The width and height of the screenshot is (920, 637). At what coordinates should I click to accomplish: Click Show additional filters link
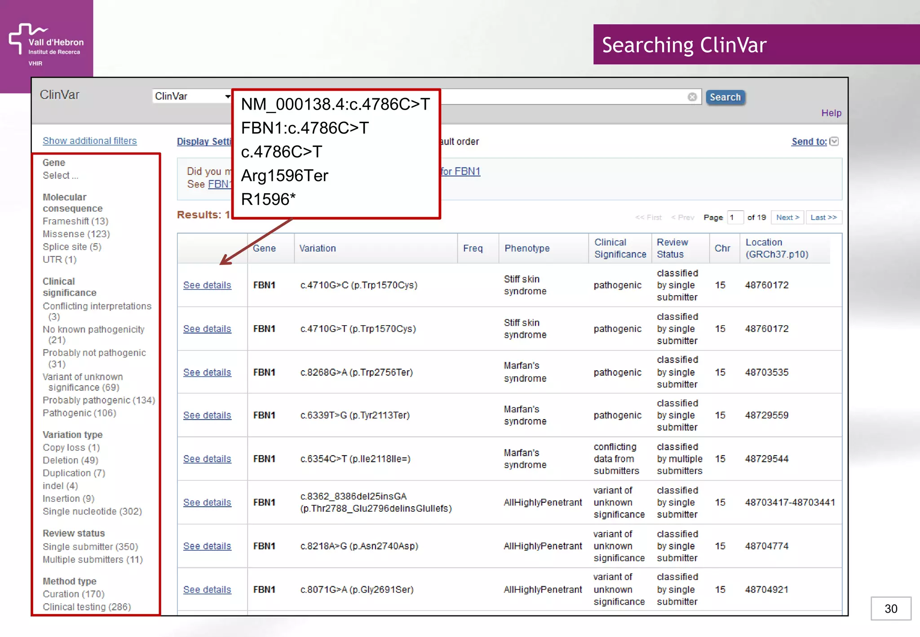point(90,141)
